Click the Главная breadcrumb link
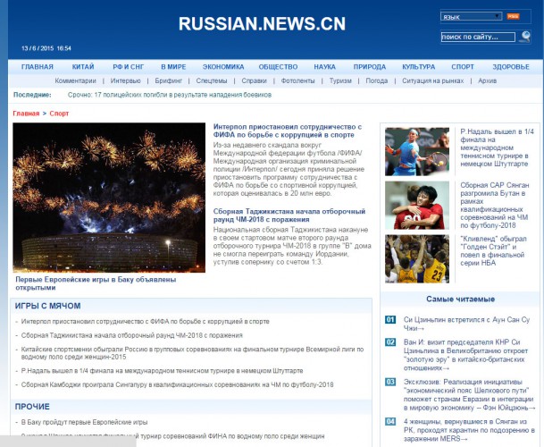The image size is (544, 447). coord(26,114)
